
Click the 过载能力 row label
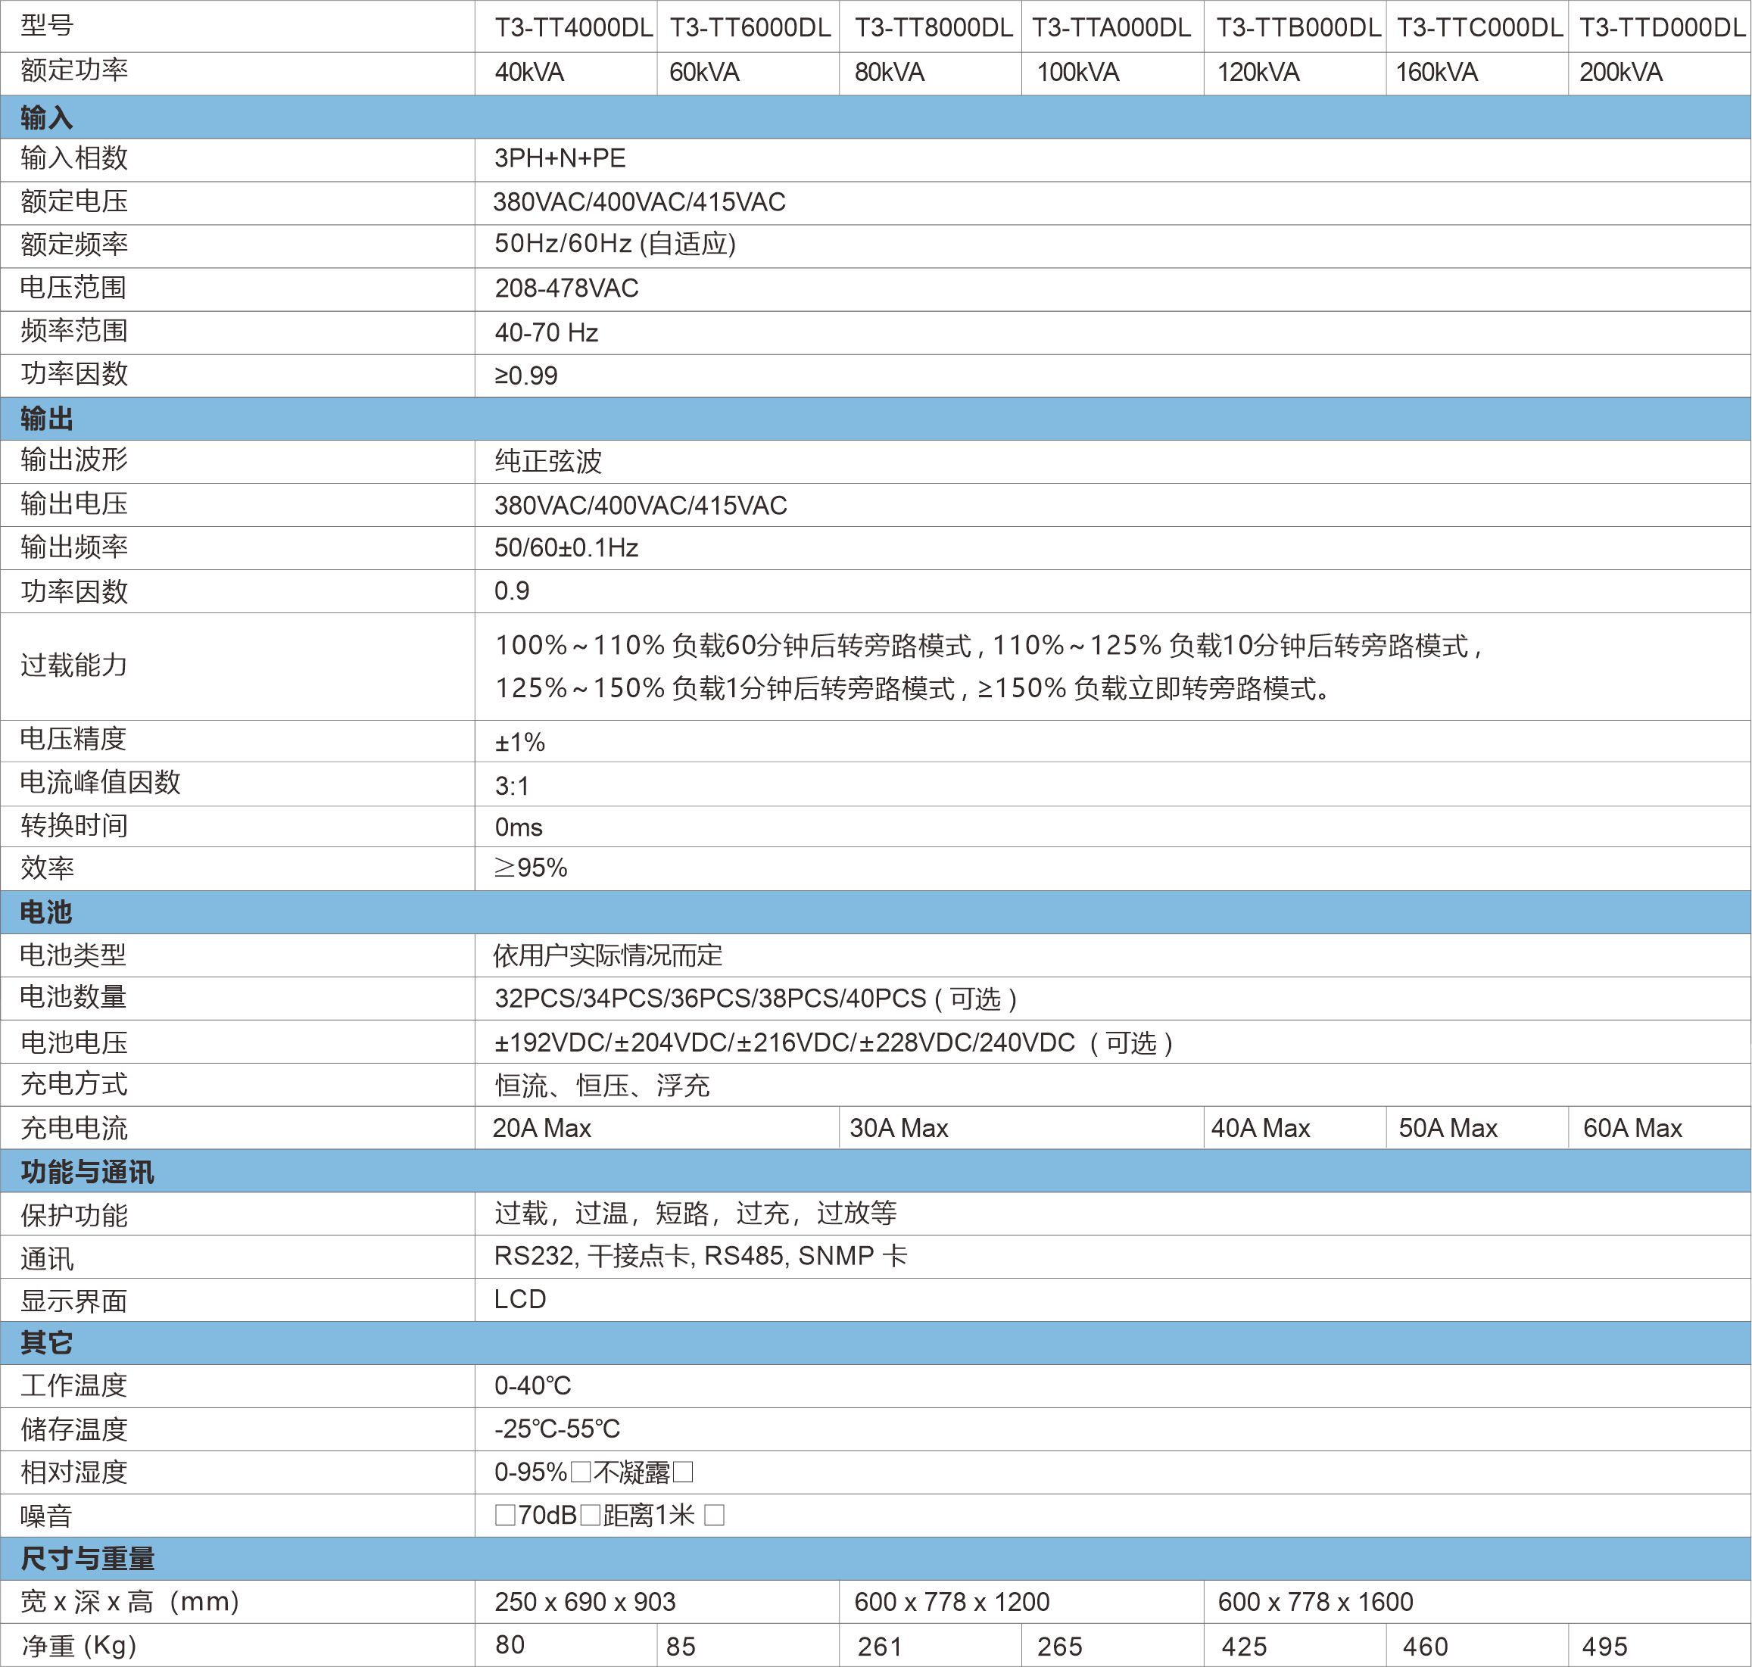[x=73, y=665]
